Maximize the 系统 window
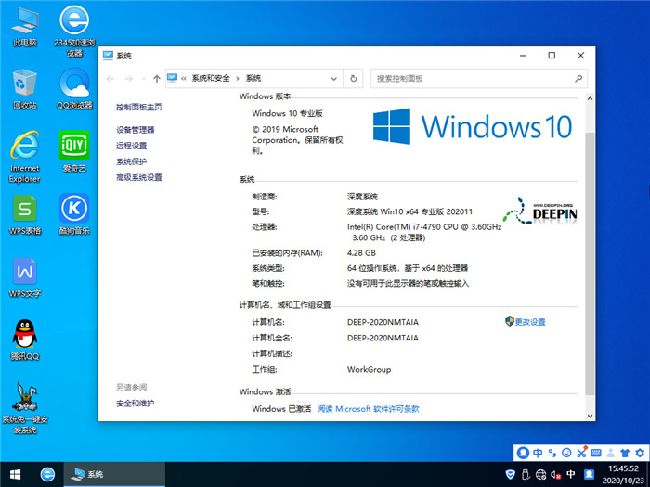650x487 pixels. pos(552,56)
